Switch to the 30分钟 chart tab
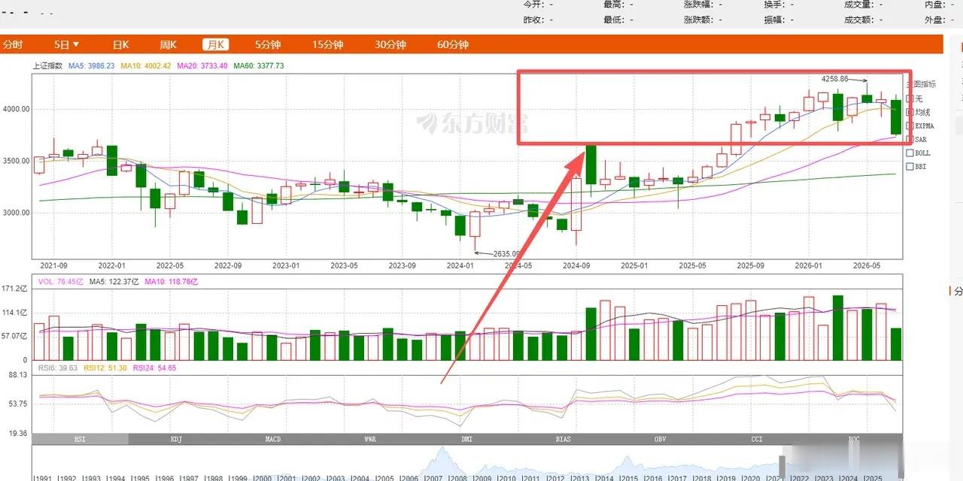 point(390,44)
